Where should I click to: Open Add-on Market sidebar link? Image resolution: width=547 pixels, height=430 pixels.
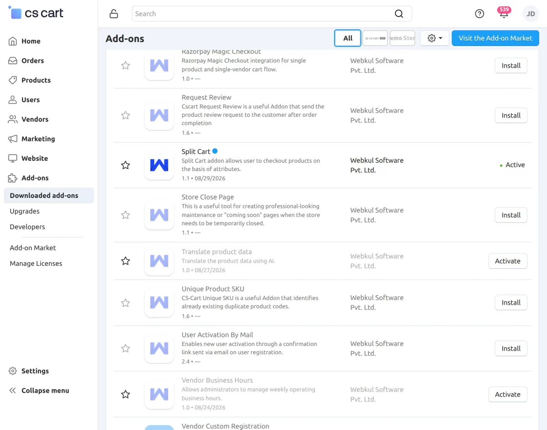pyautogui.click(x=33, y=248)
